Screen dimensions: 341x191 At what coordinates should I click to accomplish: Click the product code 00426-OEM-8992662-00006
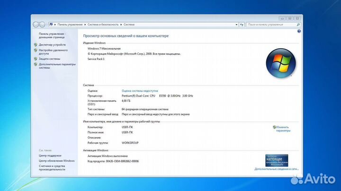tap(122, 161)
